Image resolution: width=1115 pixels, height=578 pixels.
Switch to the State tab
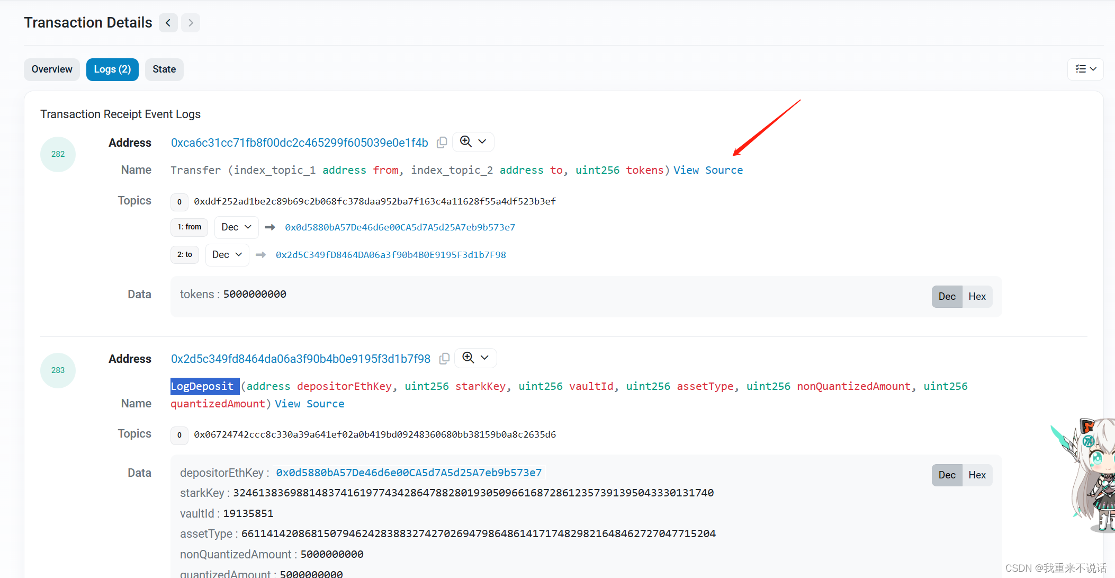[164, 69]
